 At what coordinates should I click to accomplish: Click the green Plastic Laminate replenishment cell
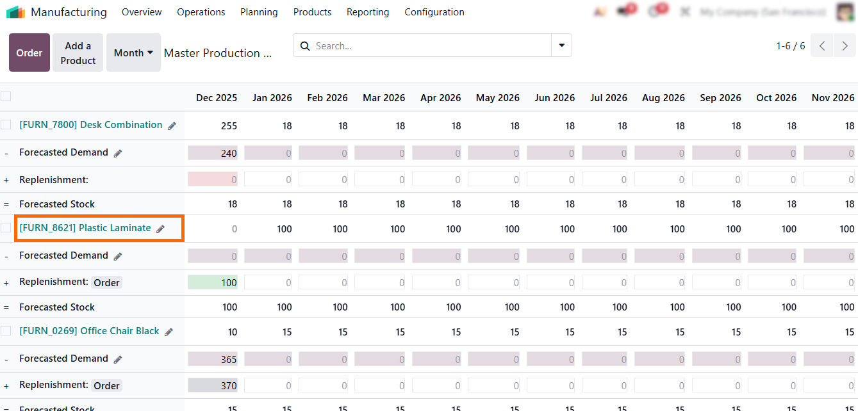(213, 282)
